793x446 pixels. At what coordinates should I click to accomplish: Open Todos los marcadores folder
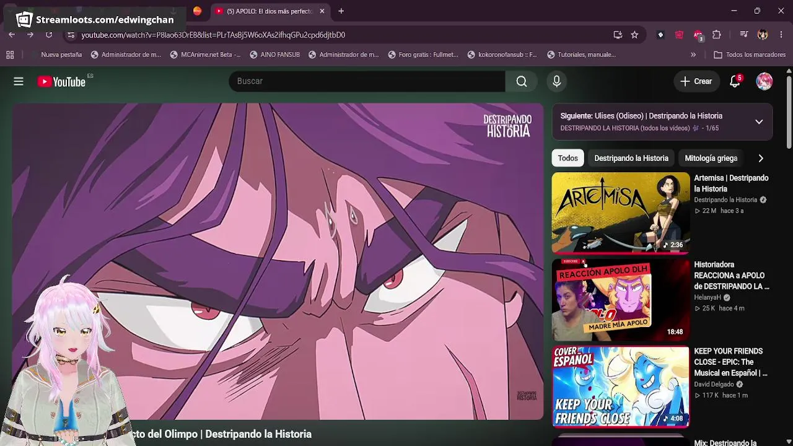tap(750, 55)
